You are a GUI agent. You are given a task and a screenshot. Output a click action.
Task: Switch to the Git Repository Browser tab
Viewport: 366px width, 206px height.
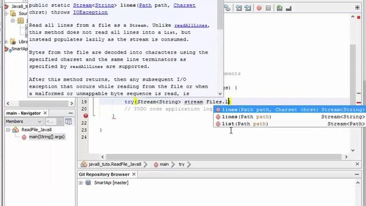tap(104, 175)
